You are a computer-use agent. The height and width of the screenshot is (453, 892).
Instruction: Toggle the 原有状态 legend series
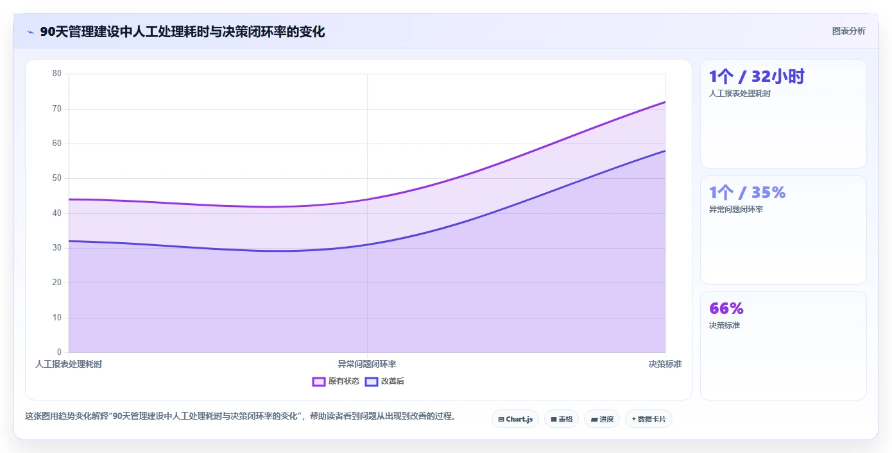336,381
